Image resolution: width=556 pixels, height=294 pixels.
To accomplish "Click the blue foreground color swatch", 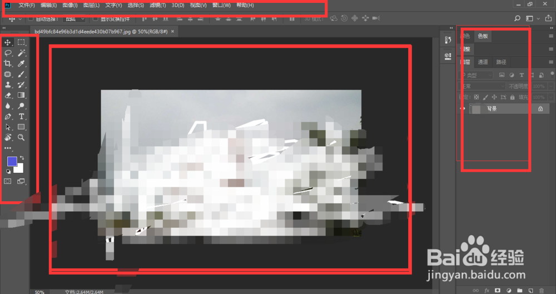I will tap(12, 161).
